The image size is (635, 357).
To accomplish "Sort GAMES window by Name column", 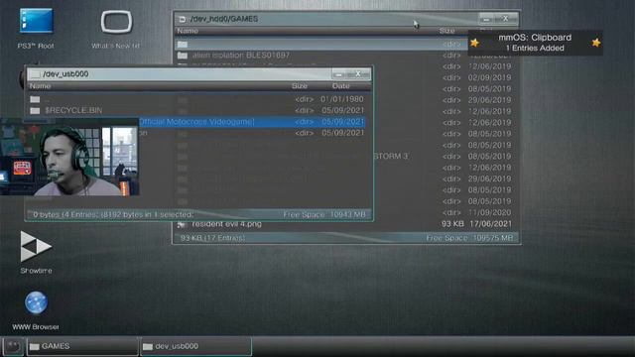I will tap(188, 31).
